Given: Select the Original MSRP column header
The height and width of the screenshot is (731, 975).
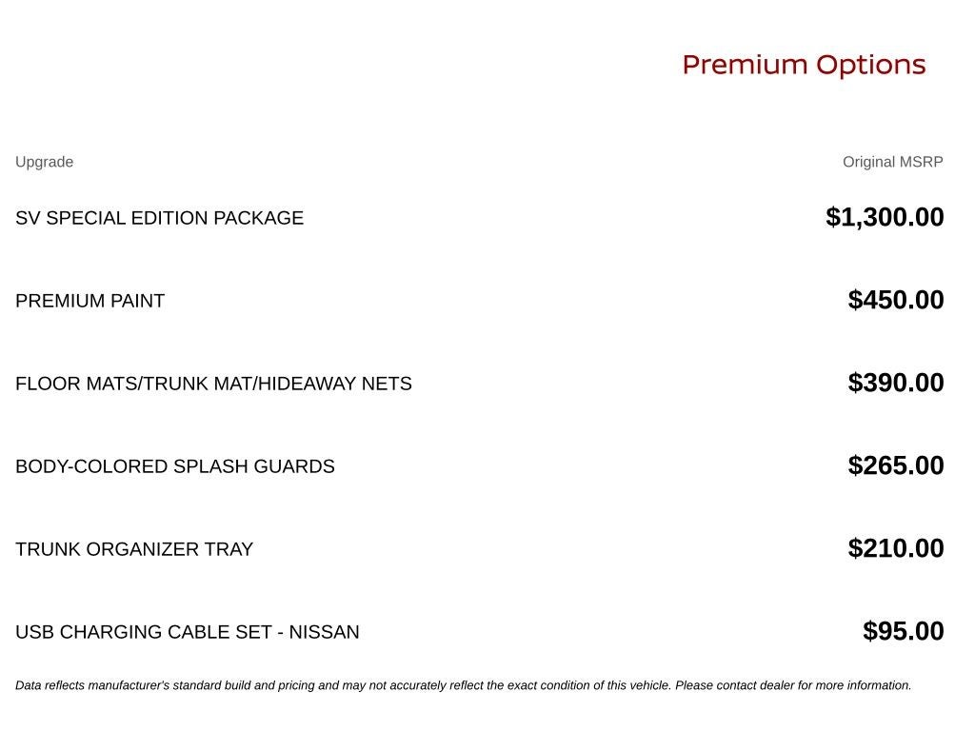Looking at the screenshot, I should tap(893, 162).
